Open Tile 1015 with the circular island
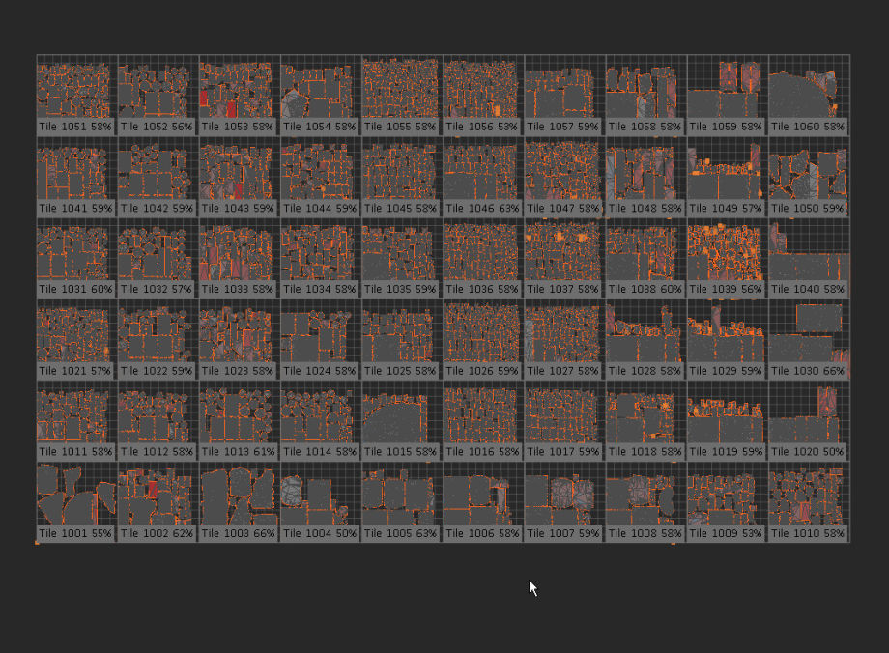This screenshot has height=653, width=889. click(401, 414)
